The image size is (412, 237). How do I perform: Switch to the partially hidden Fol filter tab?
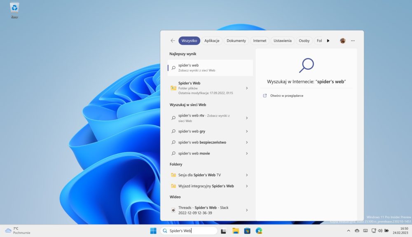[319, 41]
